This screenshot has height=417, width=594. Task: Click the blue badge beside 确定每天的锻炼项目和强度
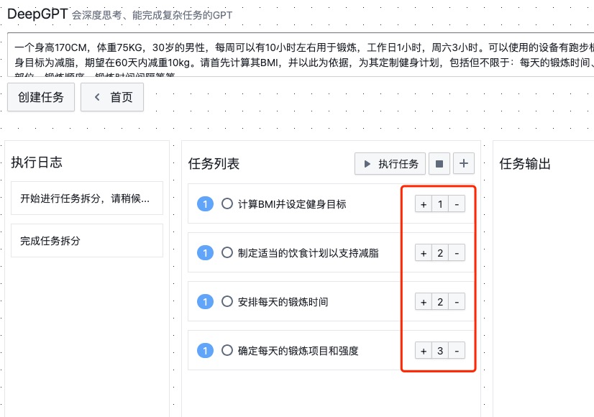pos(206,351)
